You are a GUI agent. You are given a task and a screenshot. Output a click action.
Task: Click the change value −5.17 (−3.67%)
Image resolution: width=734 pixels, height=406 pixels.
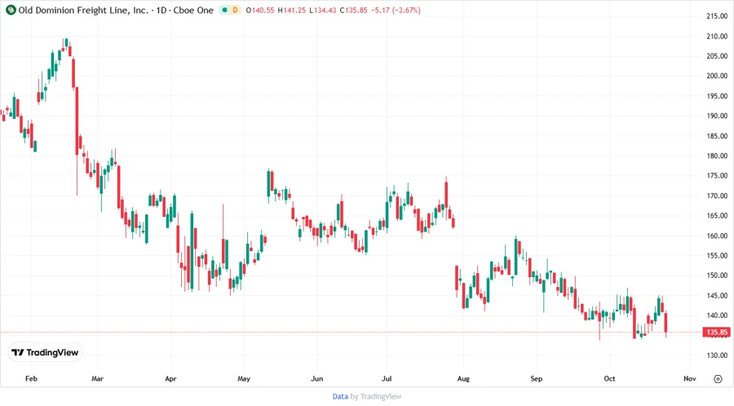click(x=396, y=11)
